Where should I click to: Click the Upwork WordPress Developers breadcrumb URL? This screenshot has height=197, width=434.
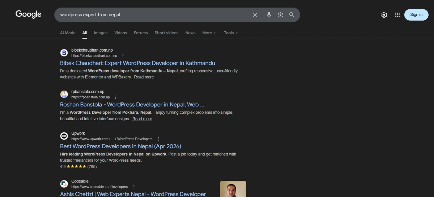pyautogui.click(x=112, y=139)
